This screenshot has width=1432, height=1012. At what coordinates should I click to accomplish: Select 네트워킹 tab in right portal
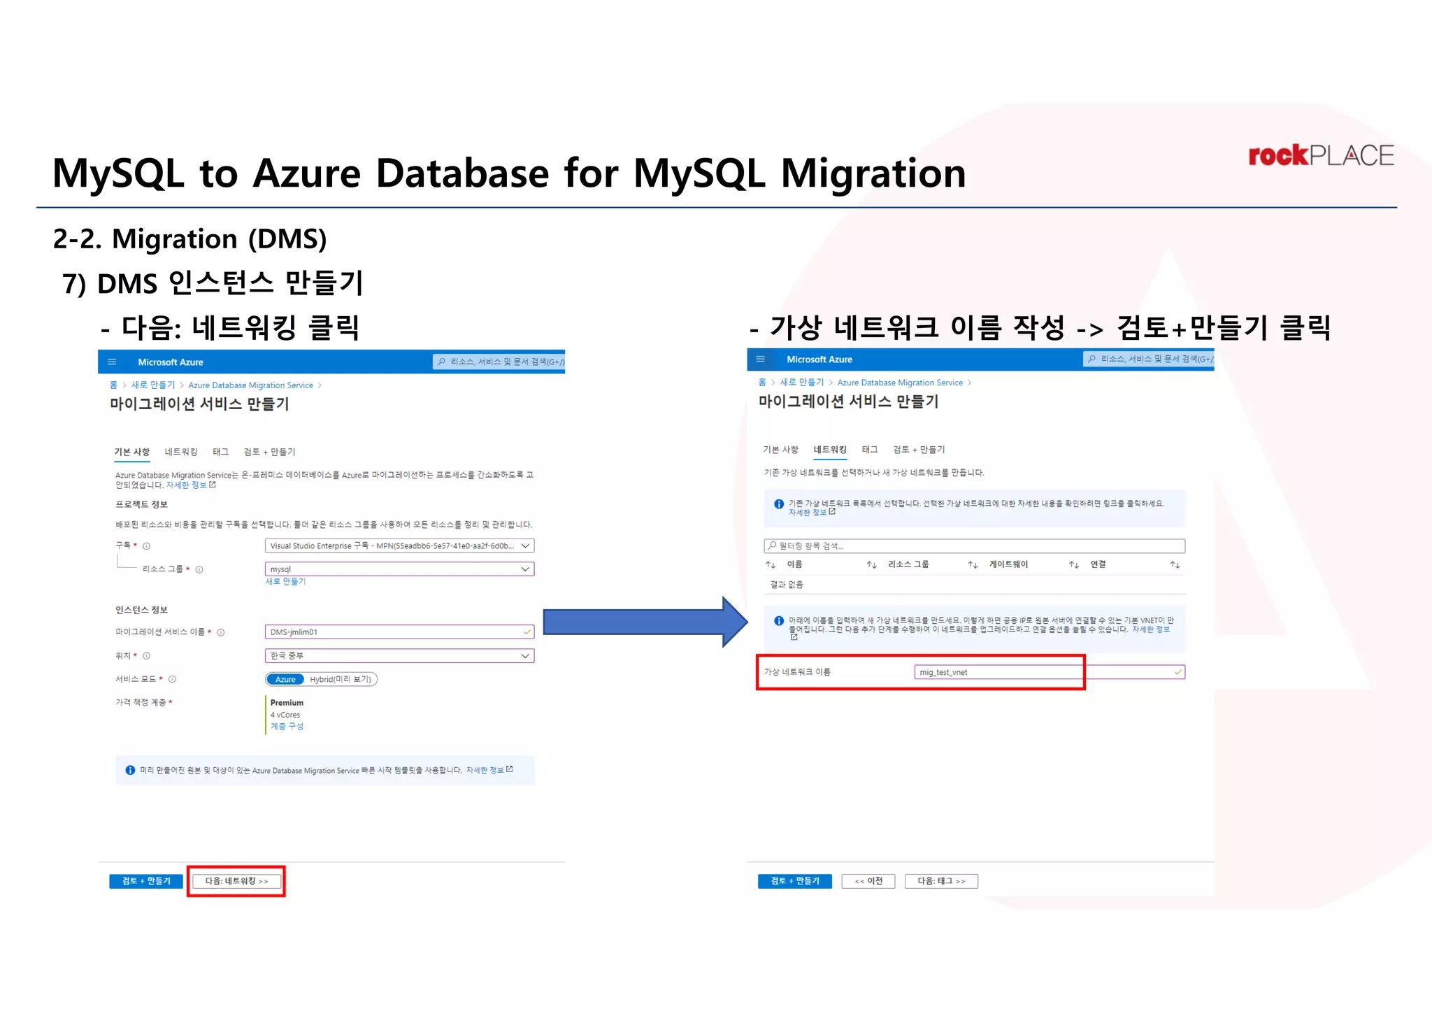tap(830, 449)
